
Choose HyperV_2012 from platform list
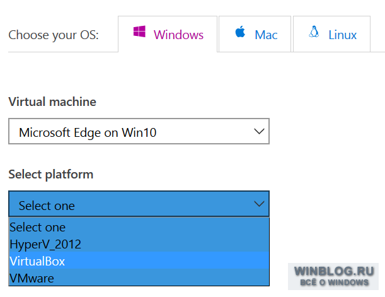tap(139, 244)
